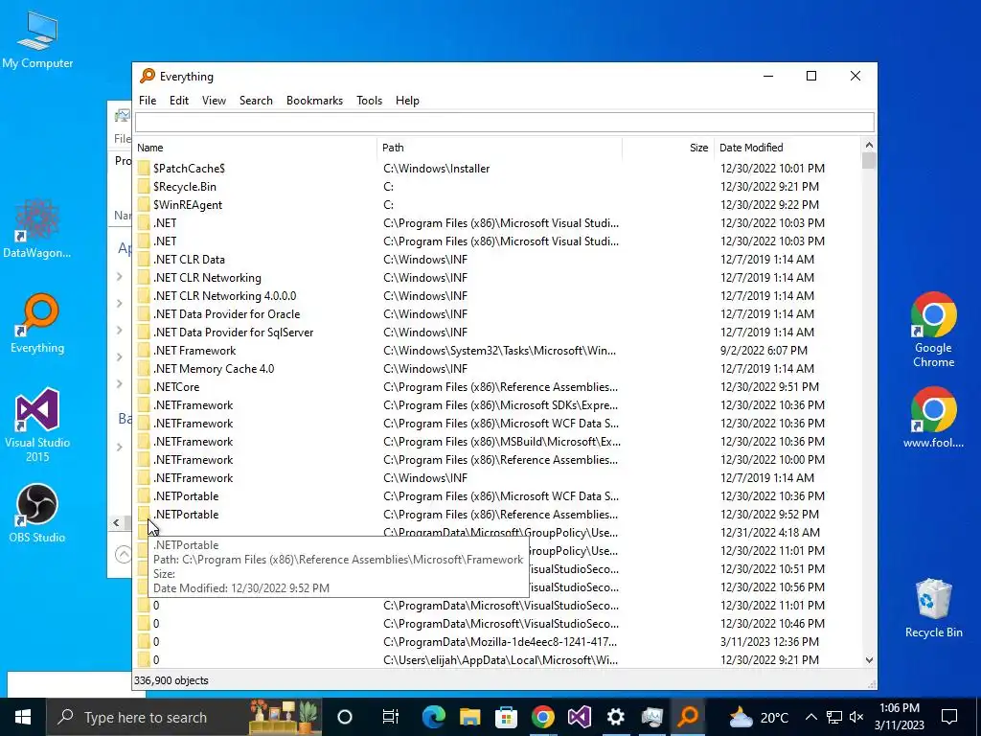Select the $PatchCache$ folder icon
The image size is (981, 736).
(x=145, y=169)
